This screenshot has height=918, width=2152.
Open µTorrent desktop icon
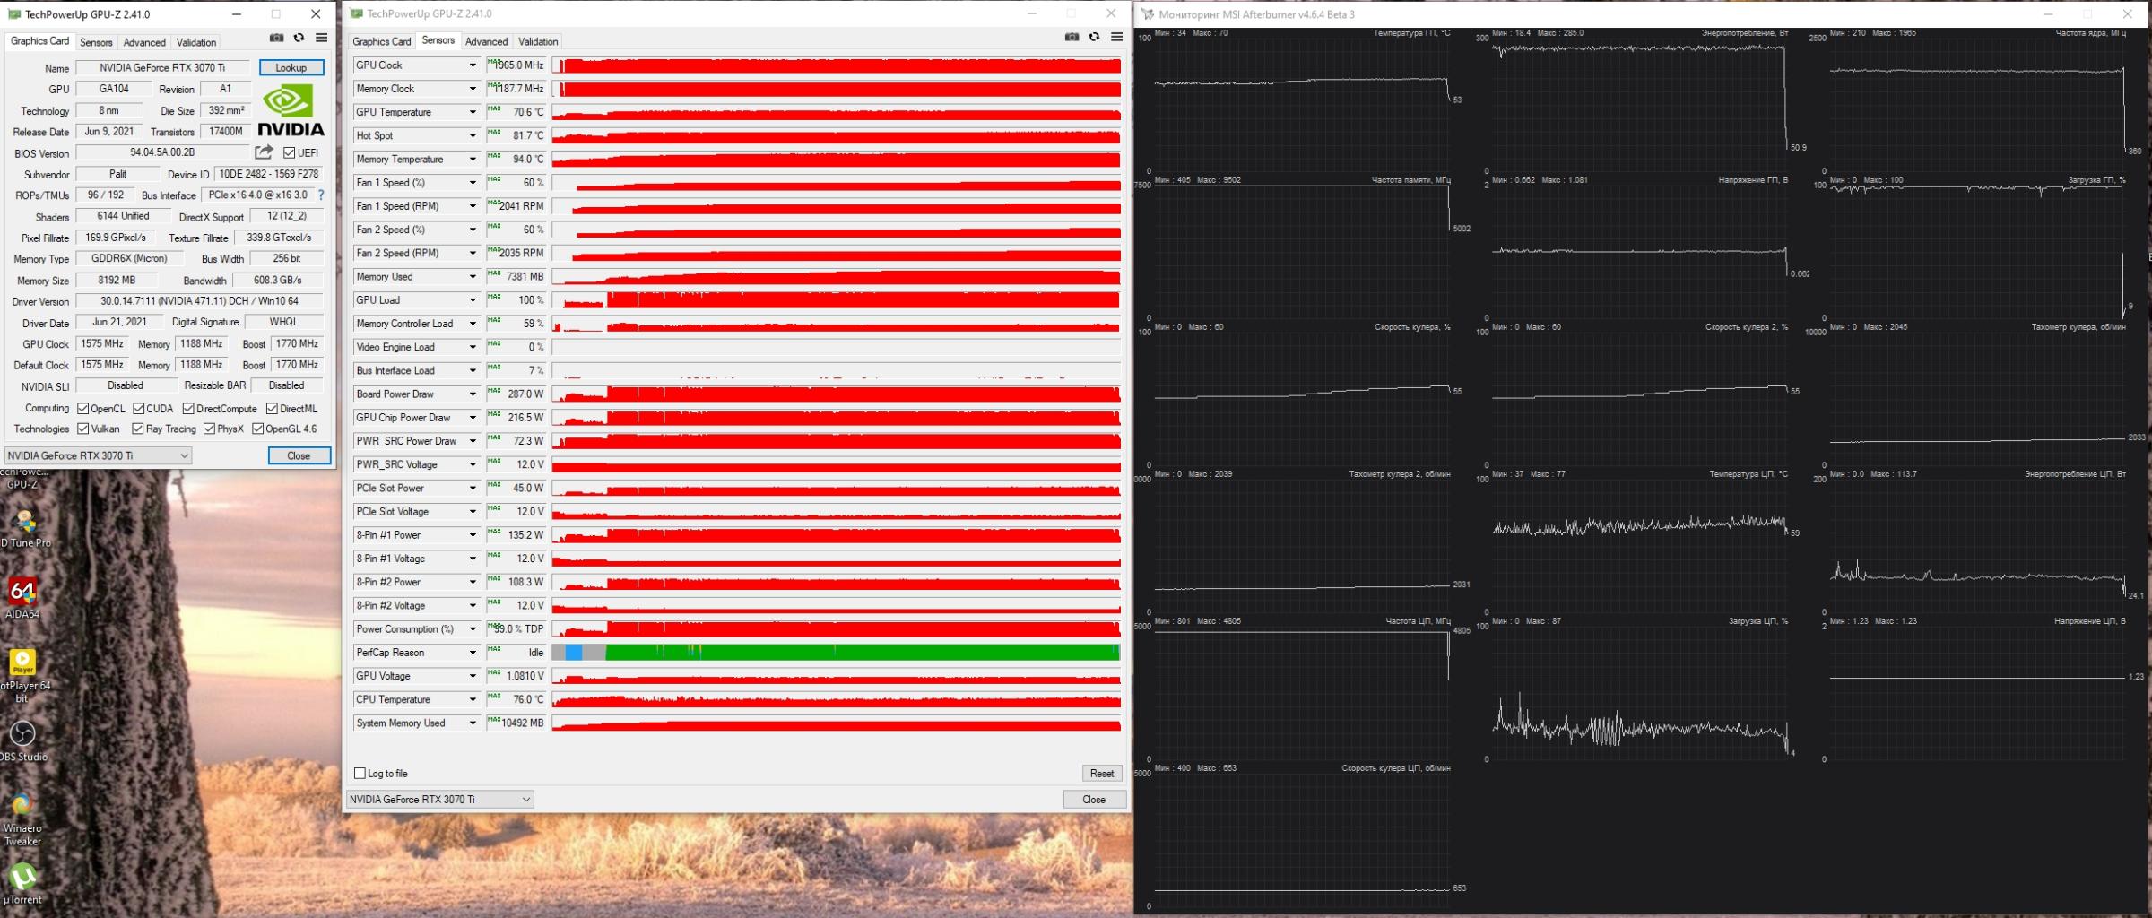point(22,884)
